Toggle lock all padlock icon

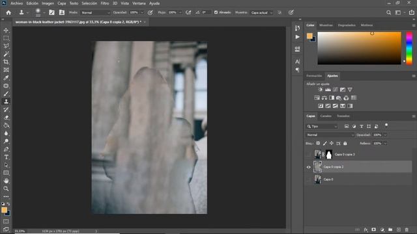tap(345, 143)
